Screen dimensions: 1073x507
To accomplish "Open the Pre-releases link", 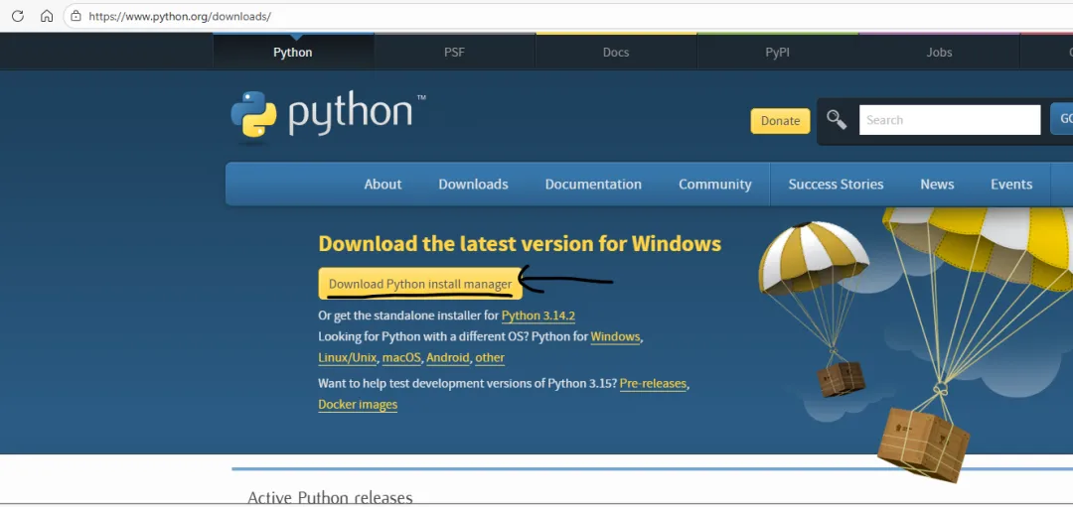I will pyautogui.click(x=653, y=383).
